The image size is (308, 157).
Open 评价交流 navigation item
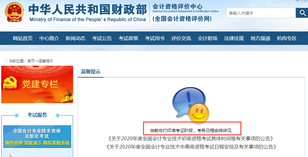181,38
